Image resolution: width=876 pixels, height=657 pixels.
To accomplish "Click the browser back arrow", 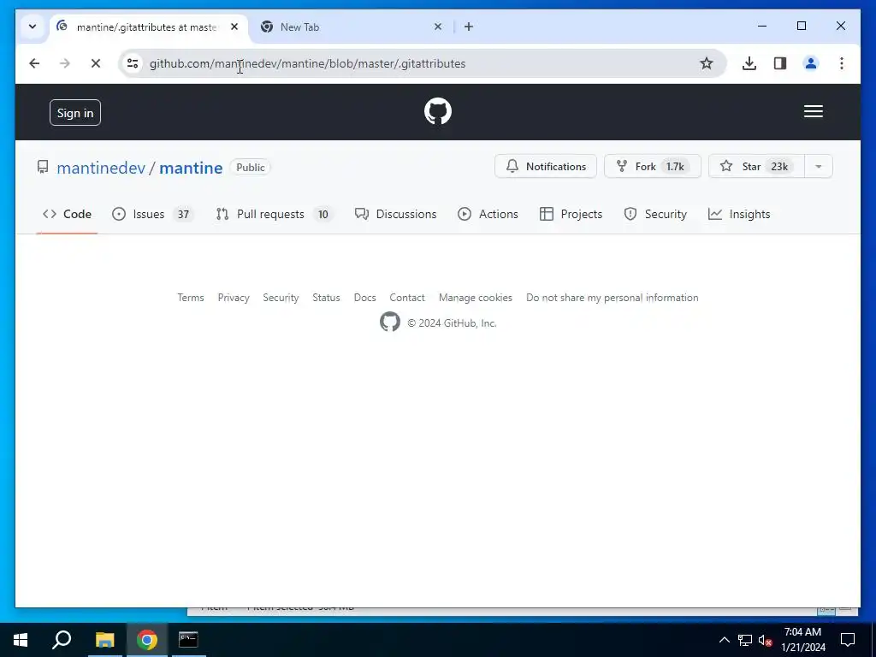I will click(x=34, y=63).
